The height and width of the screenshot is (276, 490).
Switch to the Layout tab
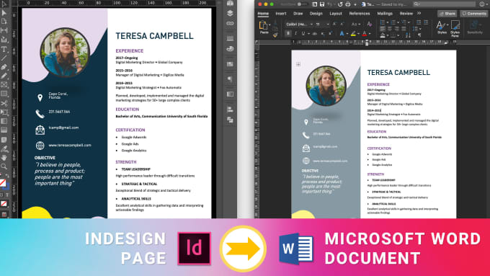point(336,14)
